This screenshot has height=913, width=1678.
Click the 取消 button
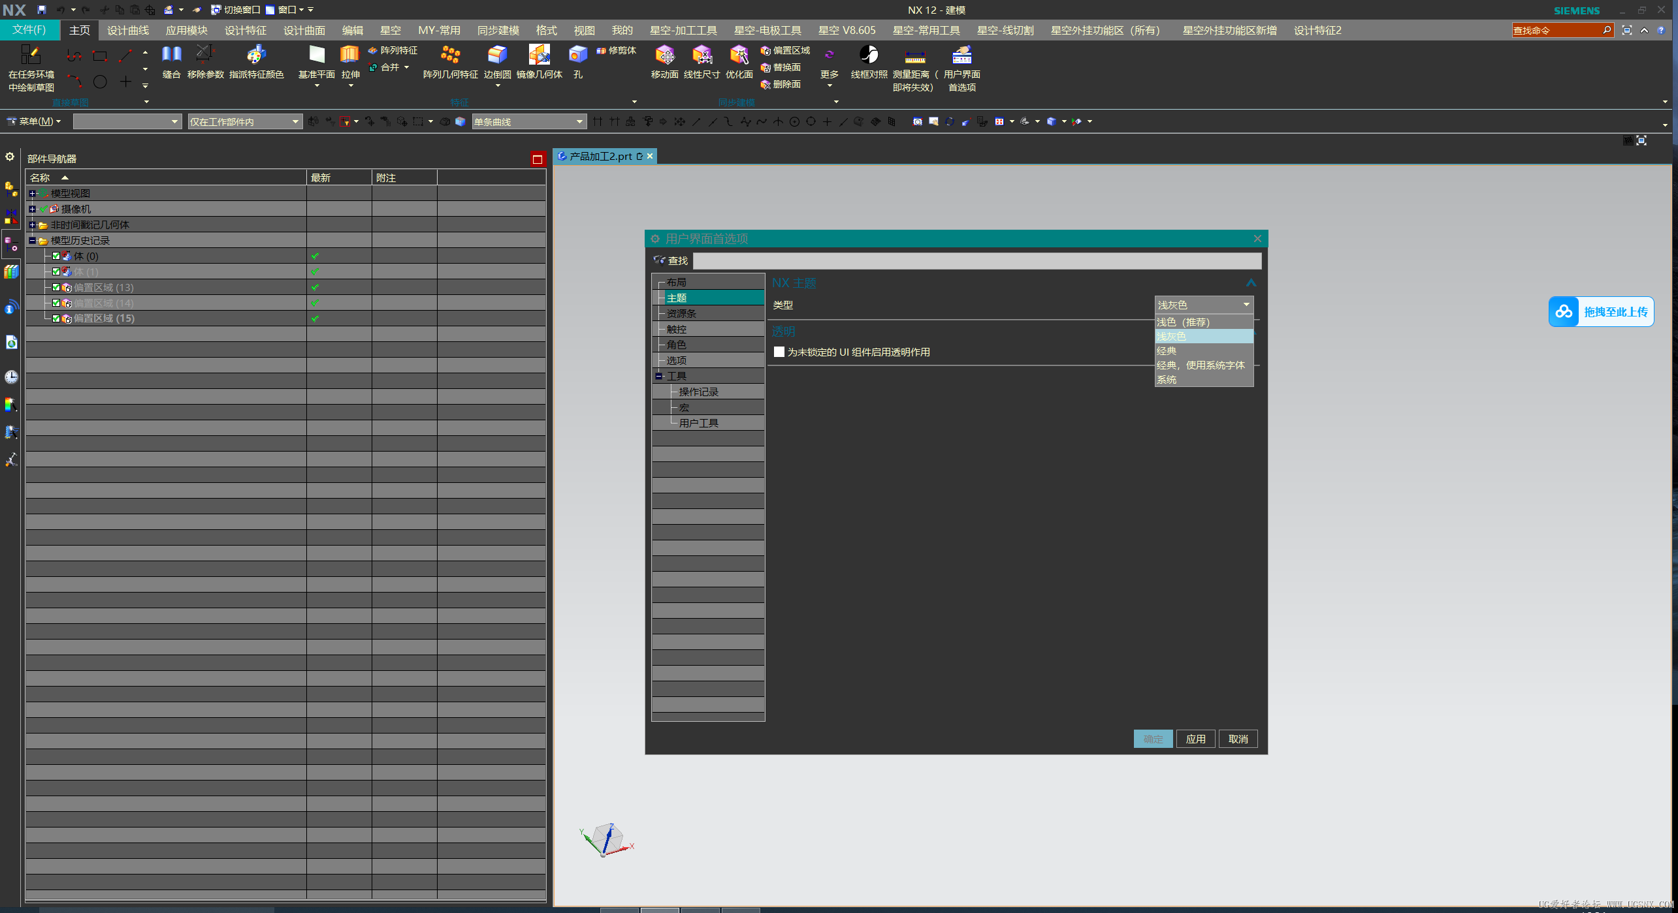(1238, 739)
